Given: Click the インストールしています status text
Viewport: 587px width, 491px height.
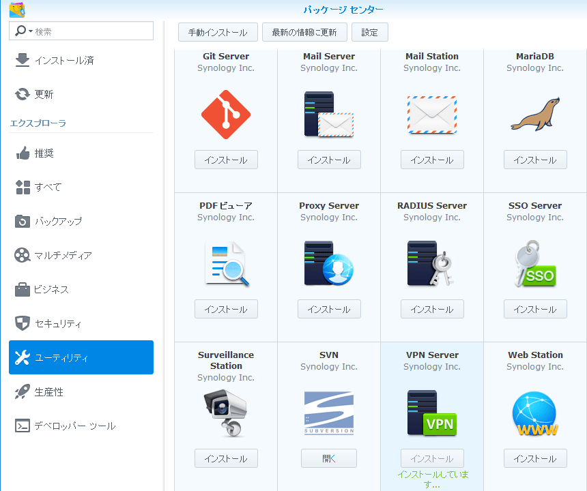Looking at the screenshot, I should [x=432, y=479].
